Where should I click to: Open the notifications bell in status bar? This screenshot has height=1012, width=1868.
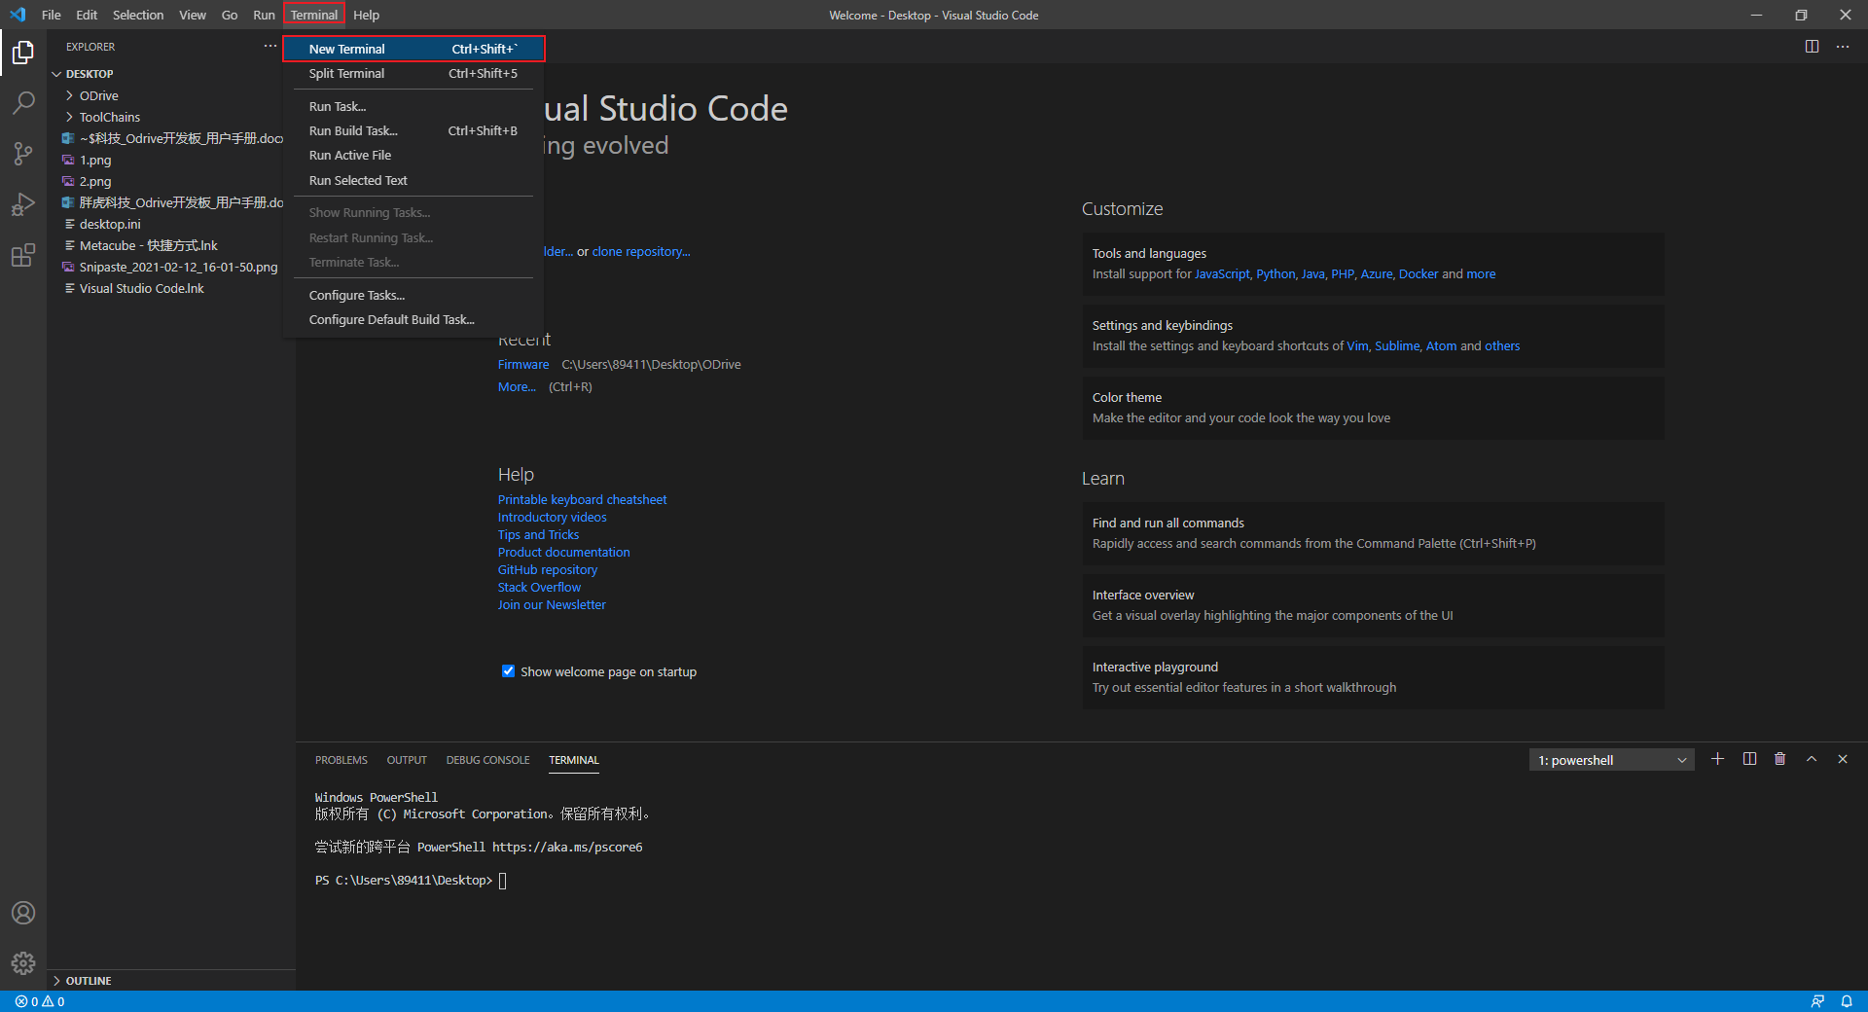(1847, 1001)
